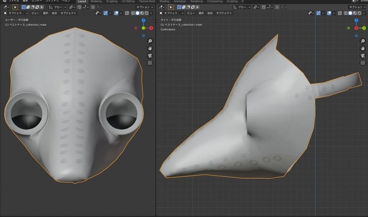
Task: Click red X axis on left gizmo
Action: click(x=151, y=28)
